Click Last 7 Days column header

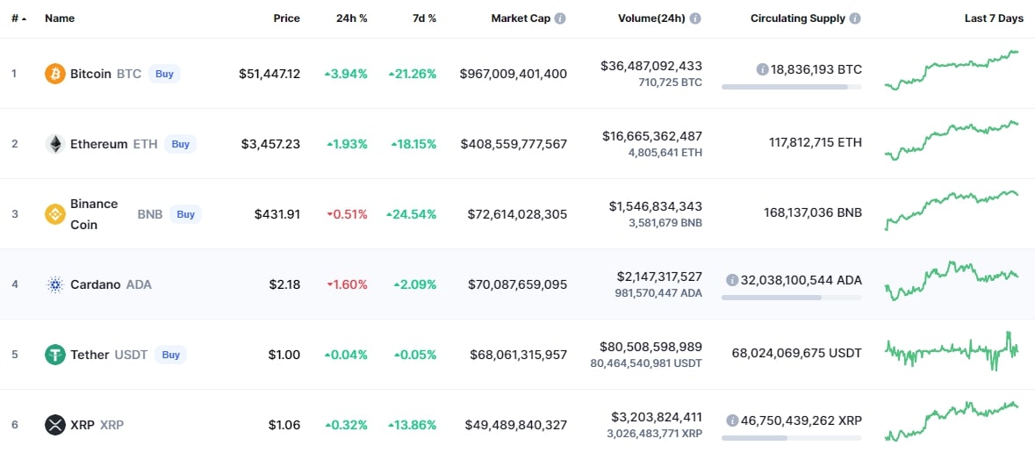994,18
